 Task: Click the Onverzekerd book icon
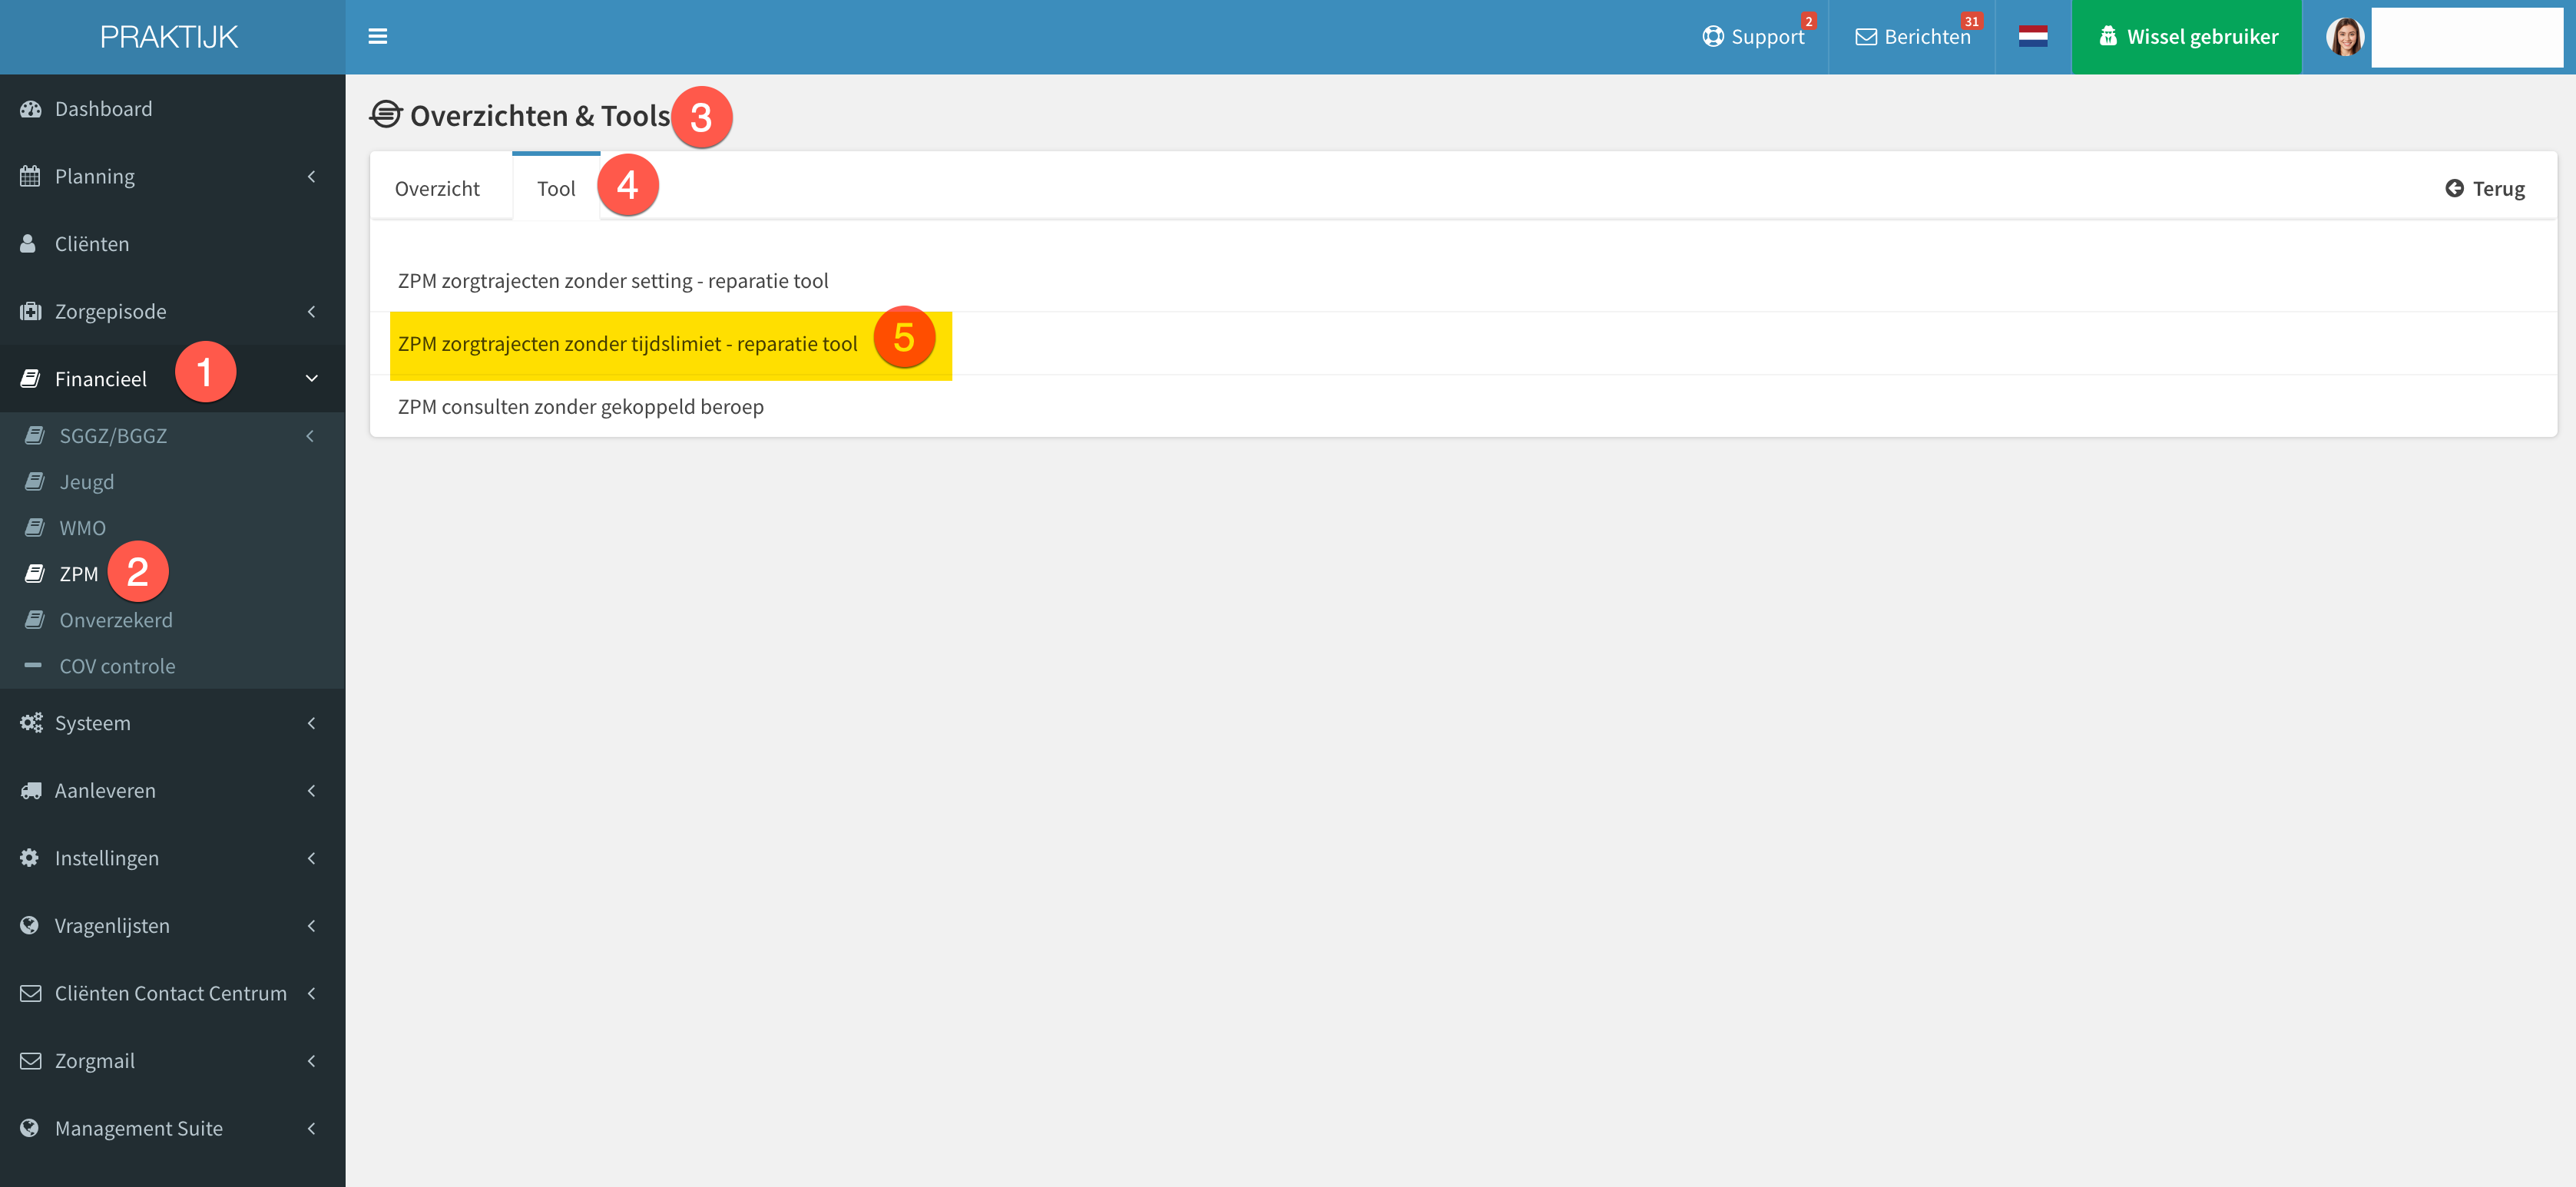tap(35, 620)
